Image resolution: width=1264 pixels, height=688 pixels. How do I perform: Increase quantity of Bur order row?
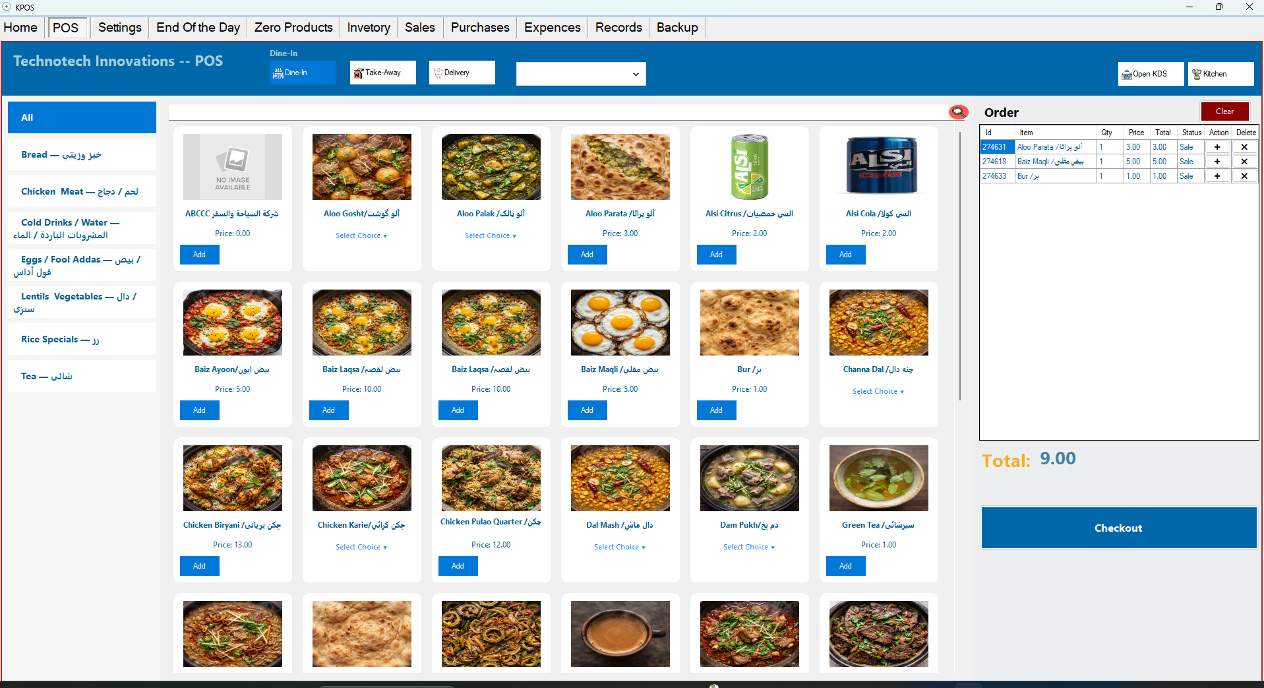(x=1217, y=176)
